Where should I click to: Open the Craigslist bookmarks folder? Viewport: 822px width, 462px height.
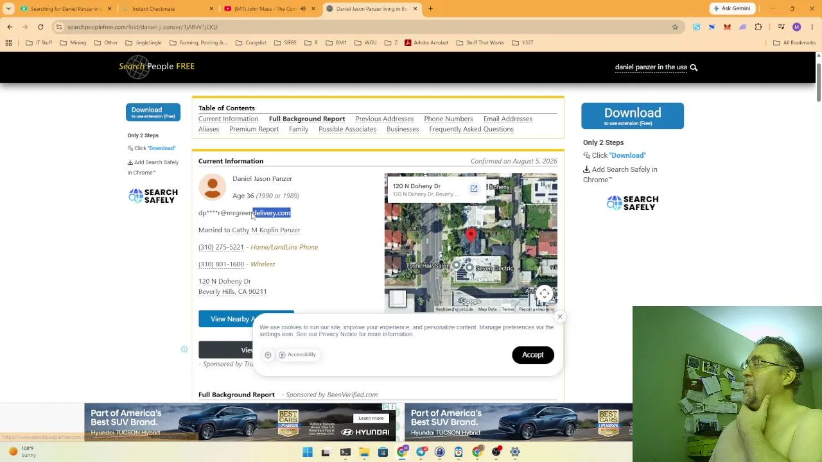pos(251,43)
